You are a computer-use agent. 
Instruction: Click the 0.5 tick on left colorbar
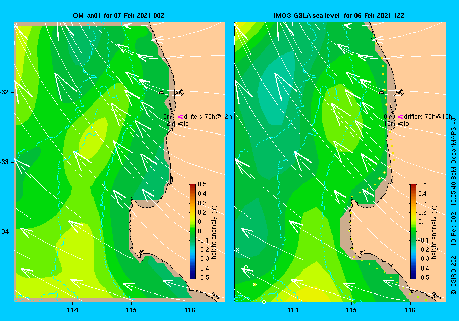[x=202, y=184]
